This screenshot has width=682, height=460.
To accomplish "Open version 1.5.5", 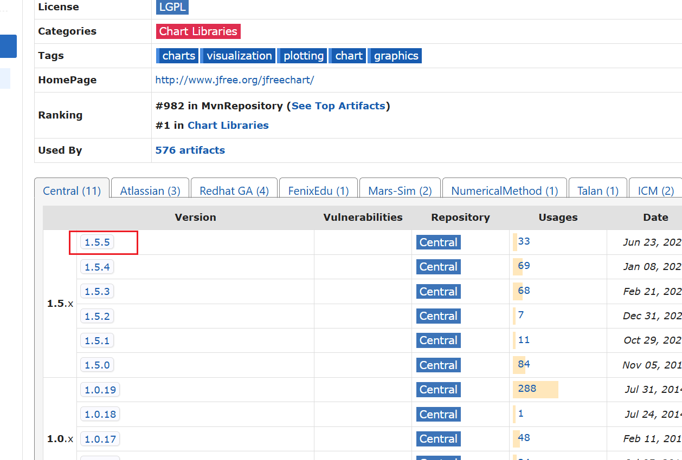I will pos(97,242).
